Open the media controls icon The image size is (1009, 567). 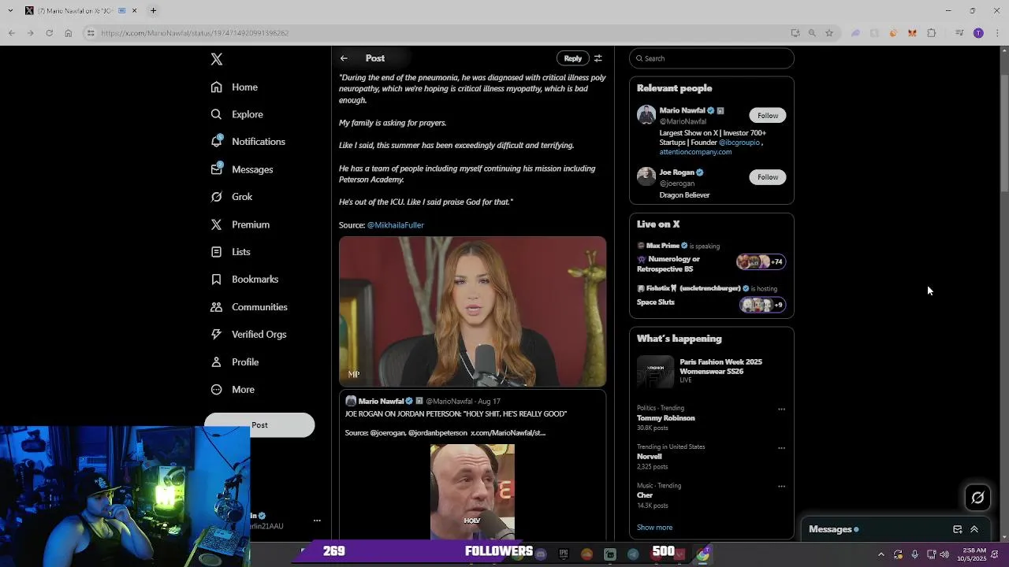(x=959, y=33)
